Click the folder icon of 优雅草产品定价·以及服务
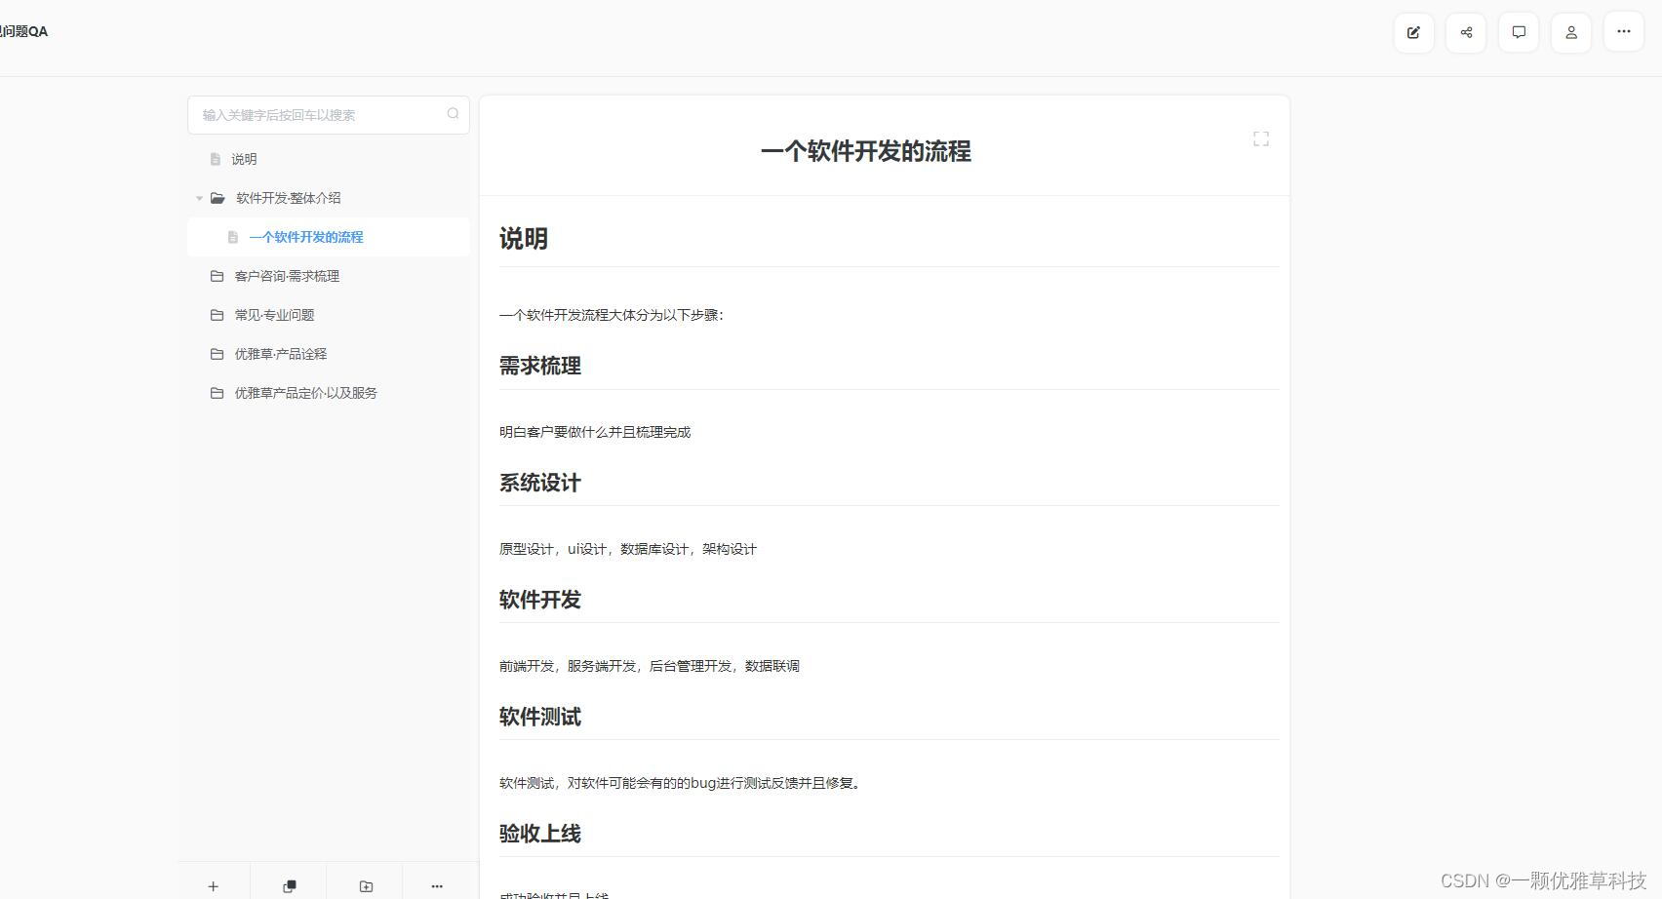The width and height of the screenshot is (1662, 899). [x=217, y=393]
